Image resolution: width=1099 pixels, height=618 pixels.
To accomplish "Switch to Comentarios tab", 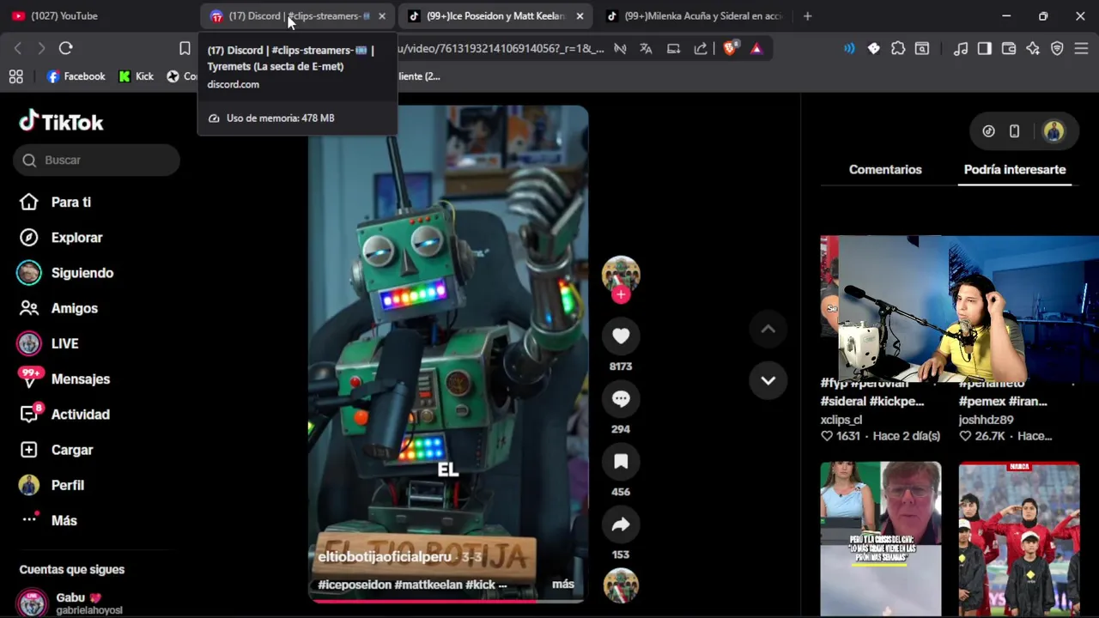I will pos(885,169).
